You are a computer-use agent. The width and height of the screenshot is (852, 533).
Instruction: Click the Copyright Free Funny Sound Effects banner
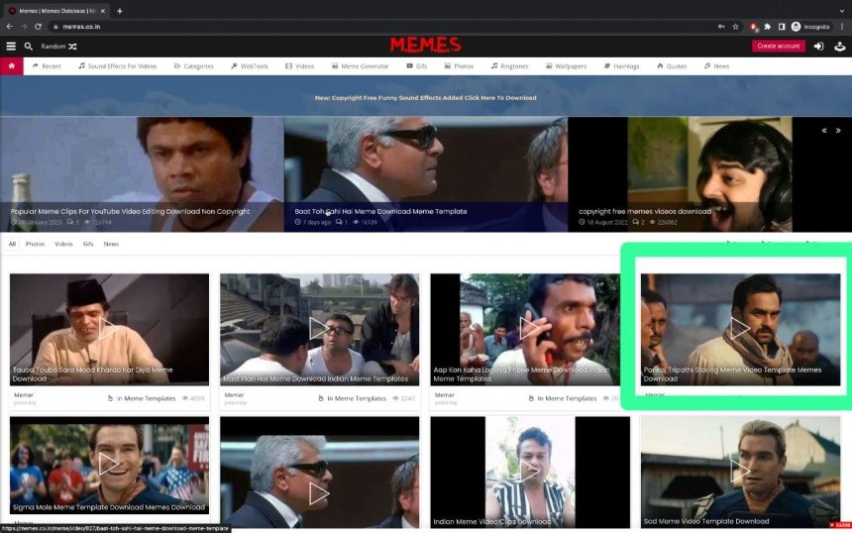(425, 98)
